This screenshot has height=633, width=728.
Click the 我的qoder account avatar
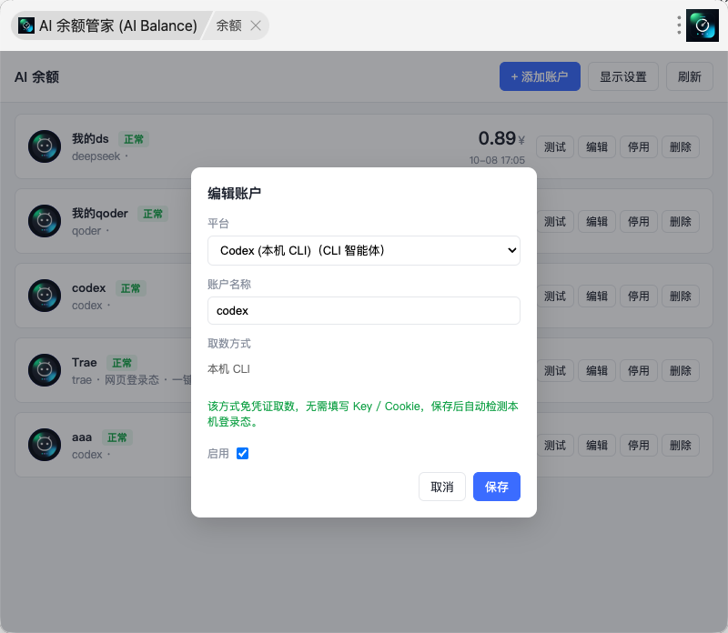tap(45, 221)
